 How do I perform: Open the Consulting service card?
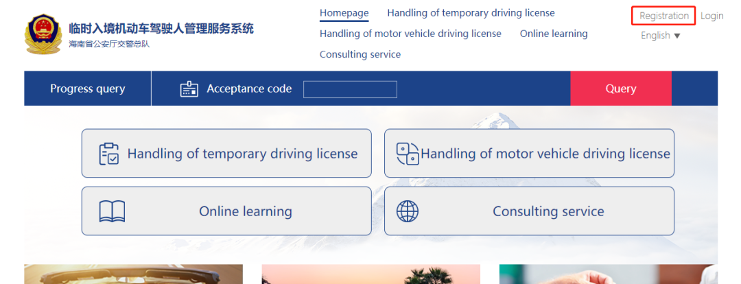coord(529,211)
